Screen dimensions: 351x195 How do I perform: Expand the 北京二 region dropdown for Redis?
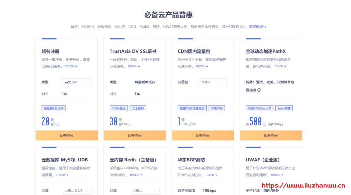[x=145, y=191]
